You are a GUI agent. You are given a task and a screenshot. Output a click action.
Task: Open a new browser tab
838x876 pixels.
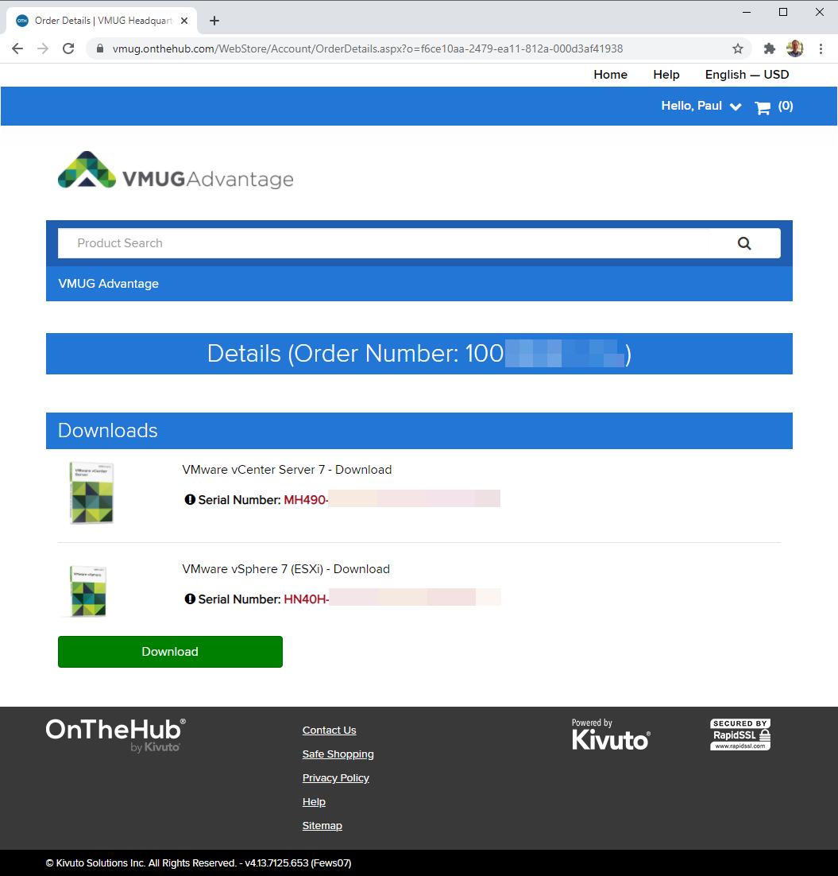(214, 21)
